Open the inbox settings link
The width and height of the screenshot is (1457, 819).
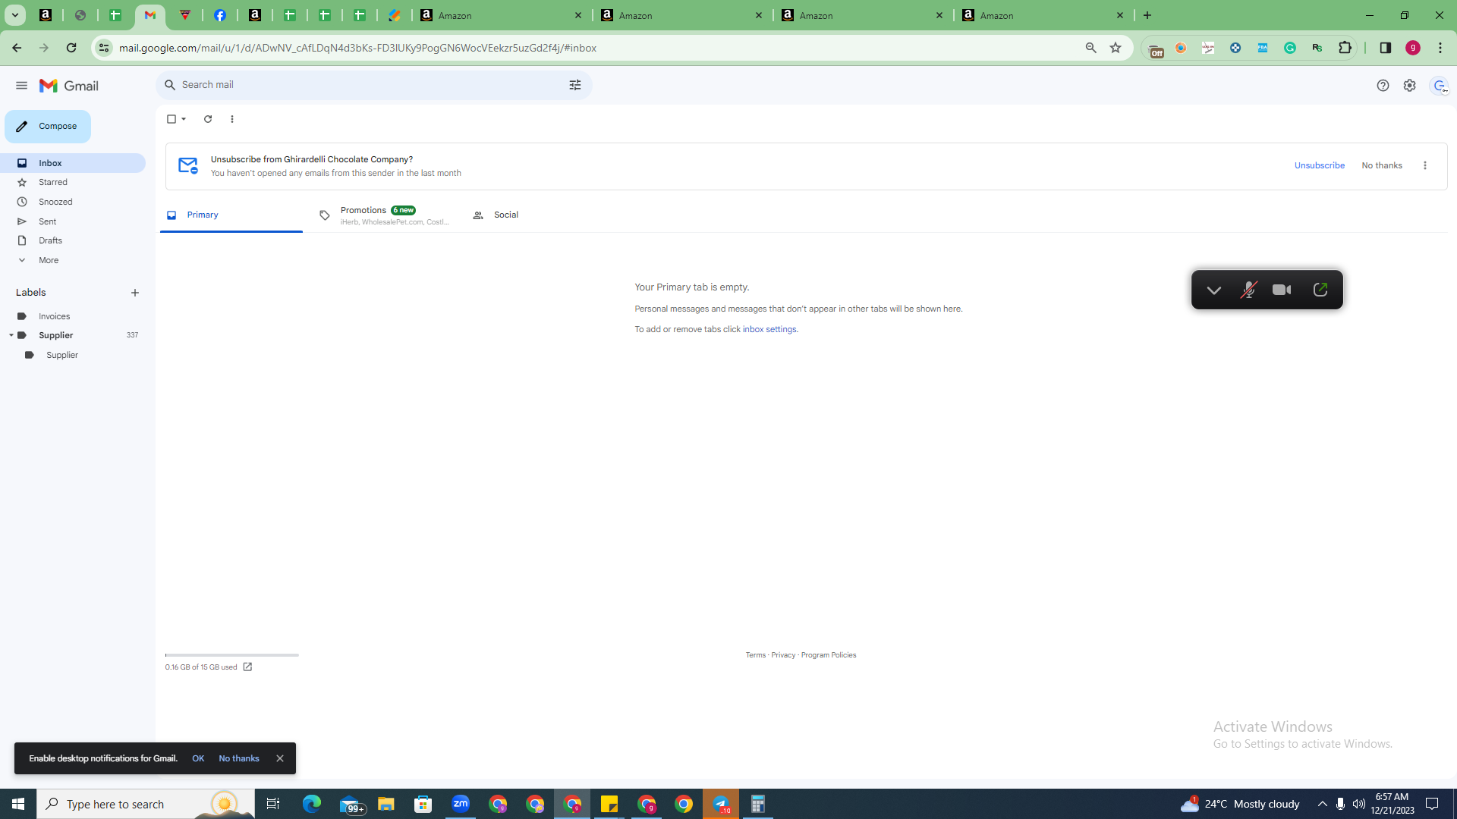coord(769,330)
